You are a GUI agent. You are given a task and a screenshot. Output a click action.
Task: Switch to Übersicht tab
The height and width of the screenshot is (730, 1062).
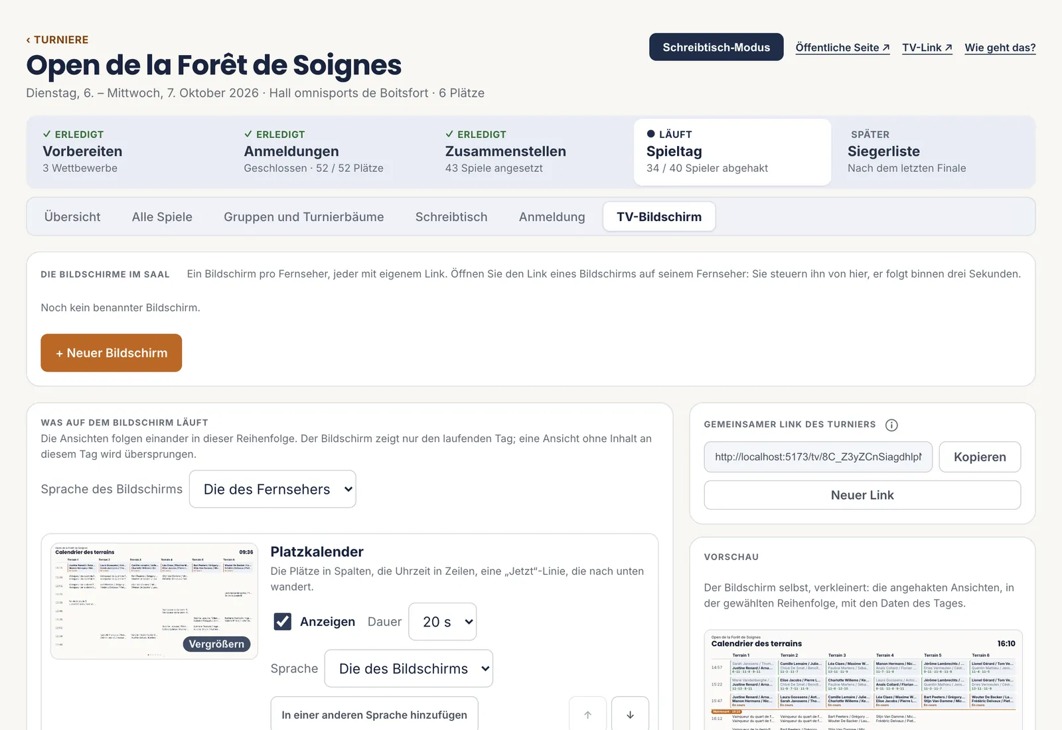(72, 217)
